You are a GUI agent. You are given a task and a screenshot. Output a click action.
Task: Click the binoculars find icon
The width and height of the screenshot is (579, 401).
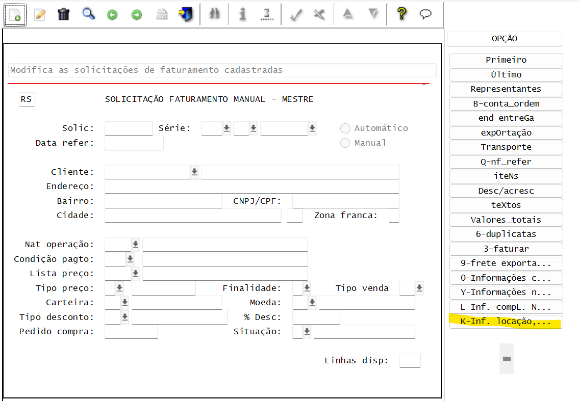click(214, 14)
